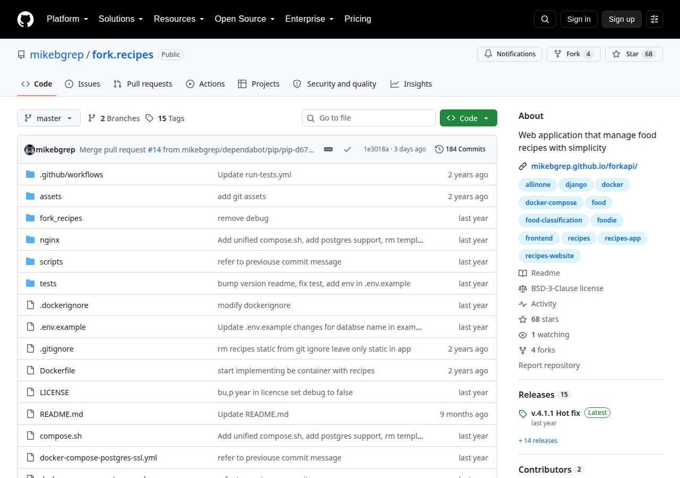
Task: Open the food-classification topic
Action: tap(554, 220)
